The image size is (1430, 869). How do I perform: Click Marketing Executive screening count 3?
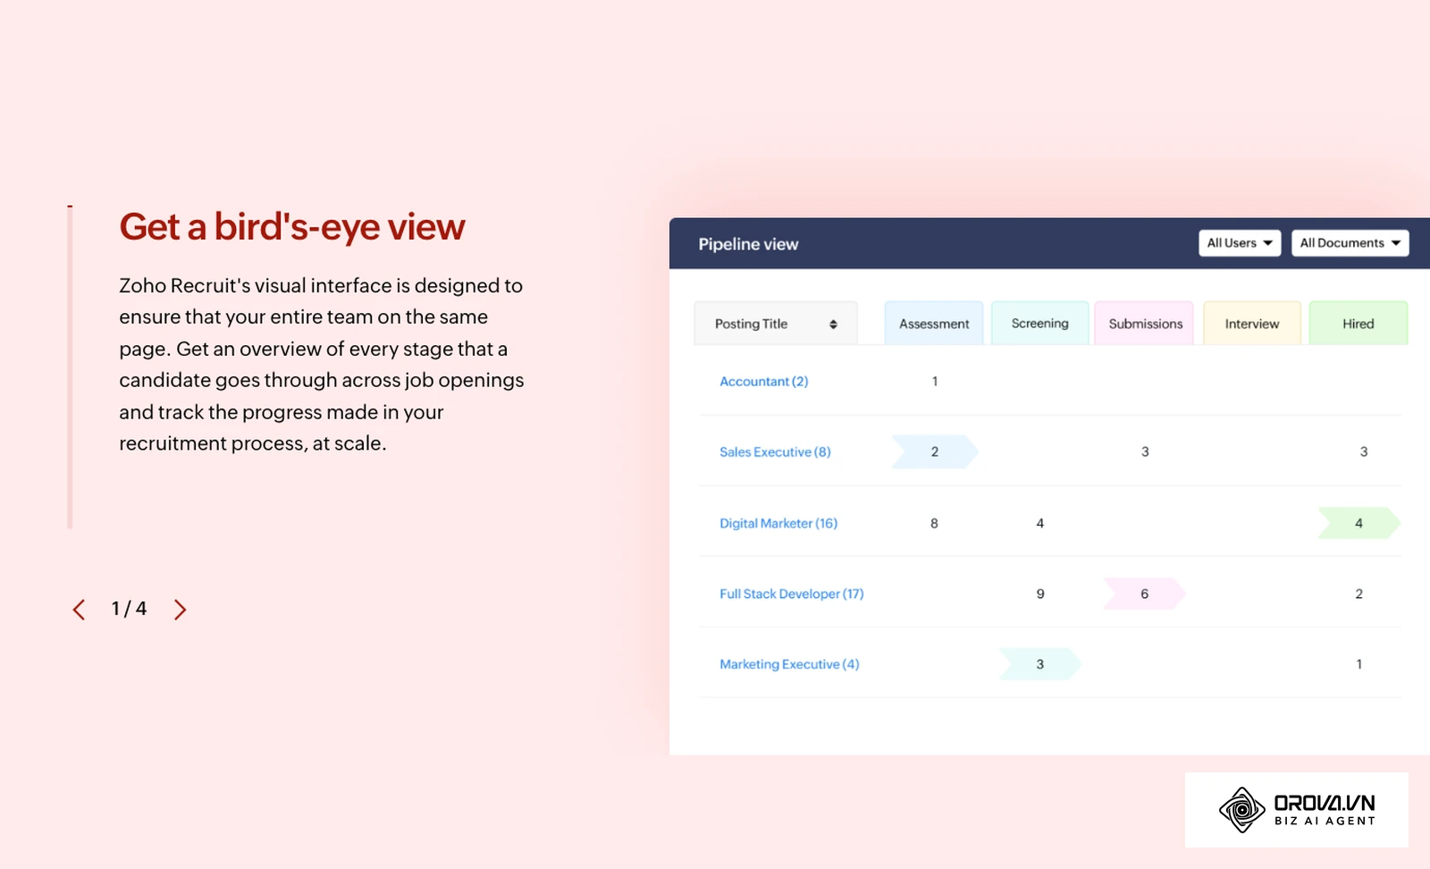pos(1040,664)
